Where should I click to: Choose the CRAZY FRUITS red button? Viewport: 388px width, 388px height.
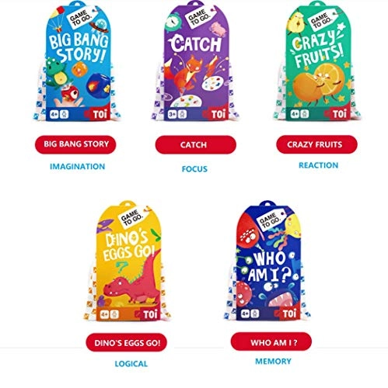(316, 144)
